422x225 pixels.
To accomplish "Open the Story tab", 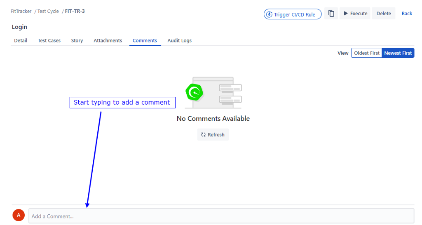I will click(x=77, y=40).
